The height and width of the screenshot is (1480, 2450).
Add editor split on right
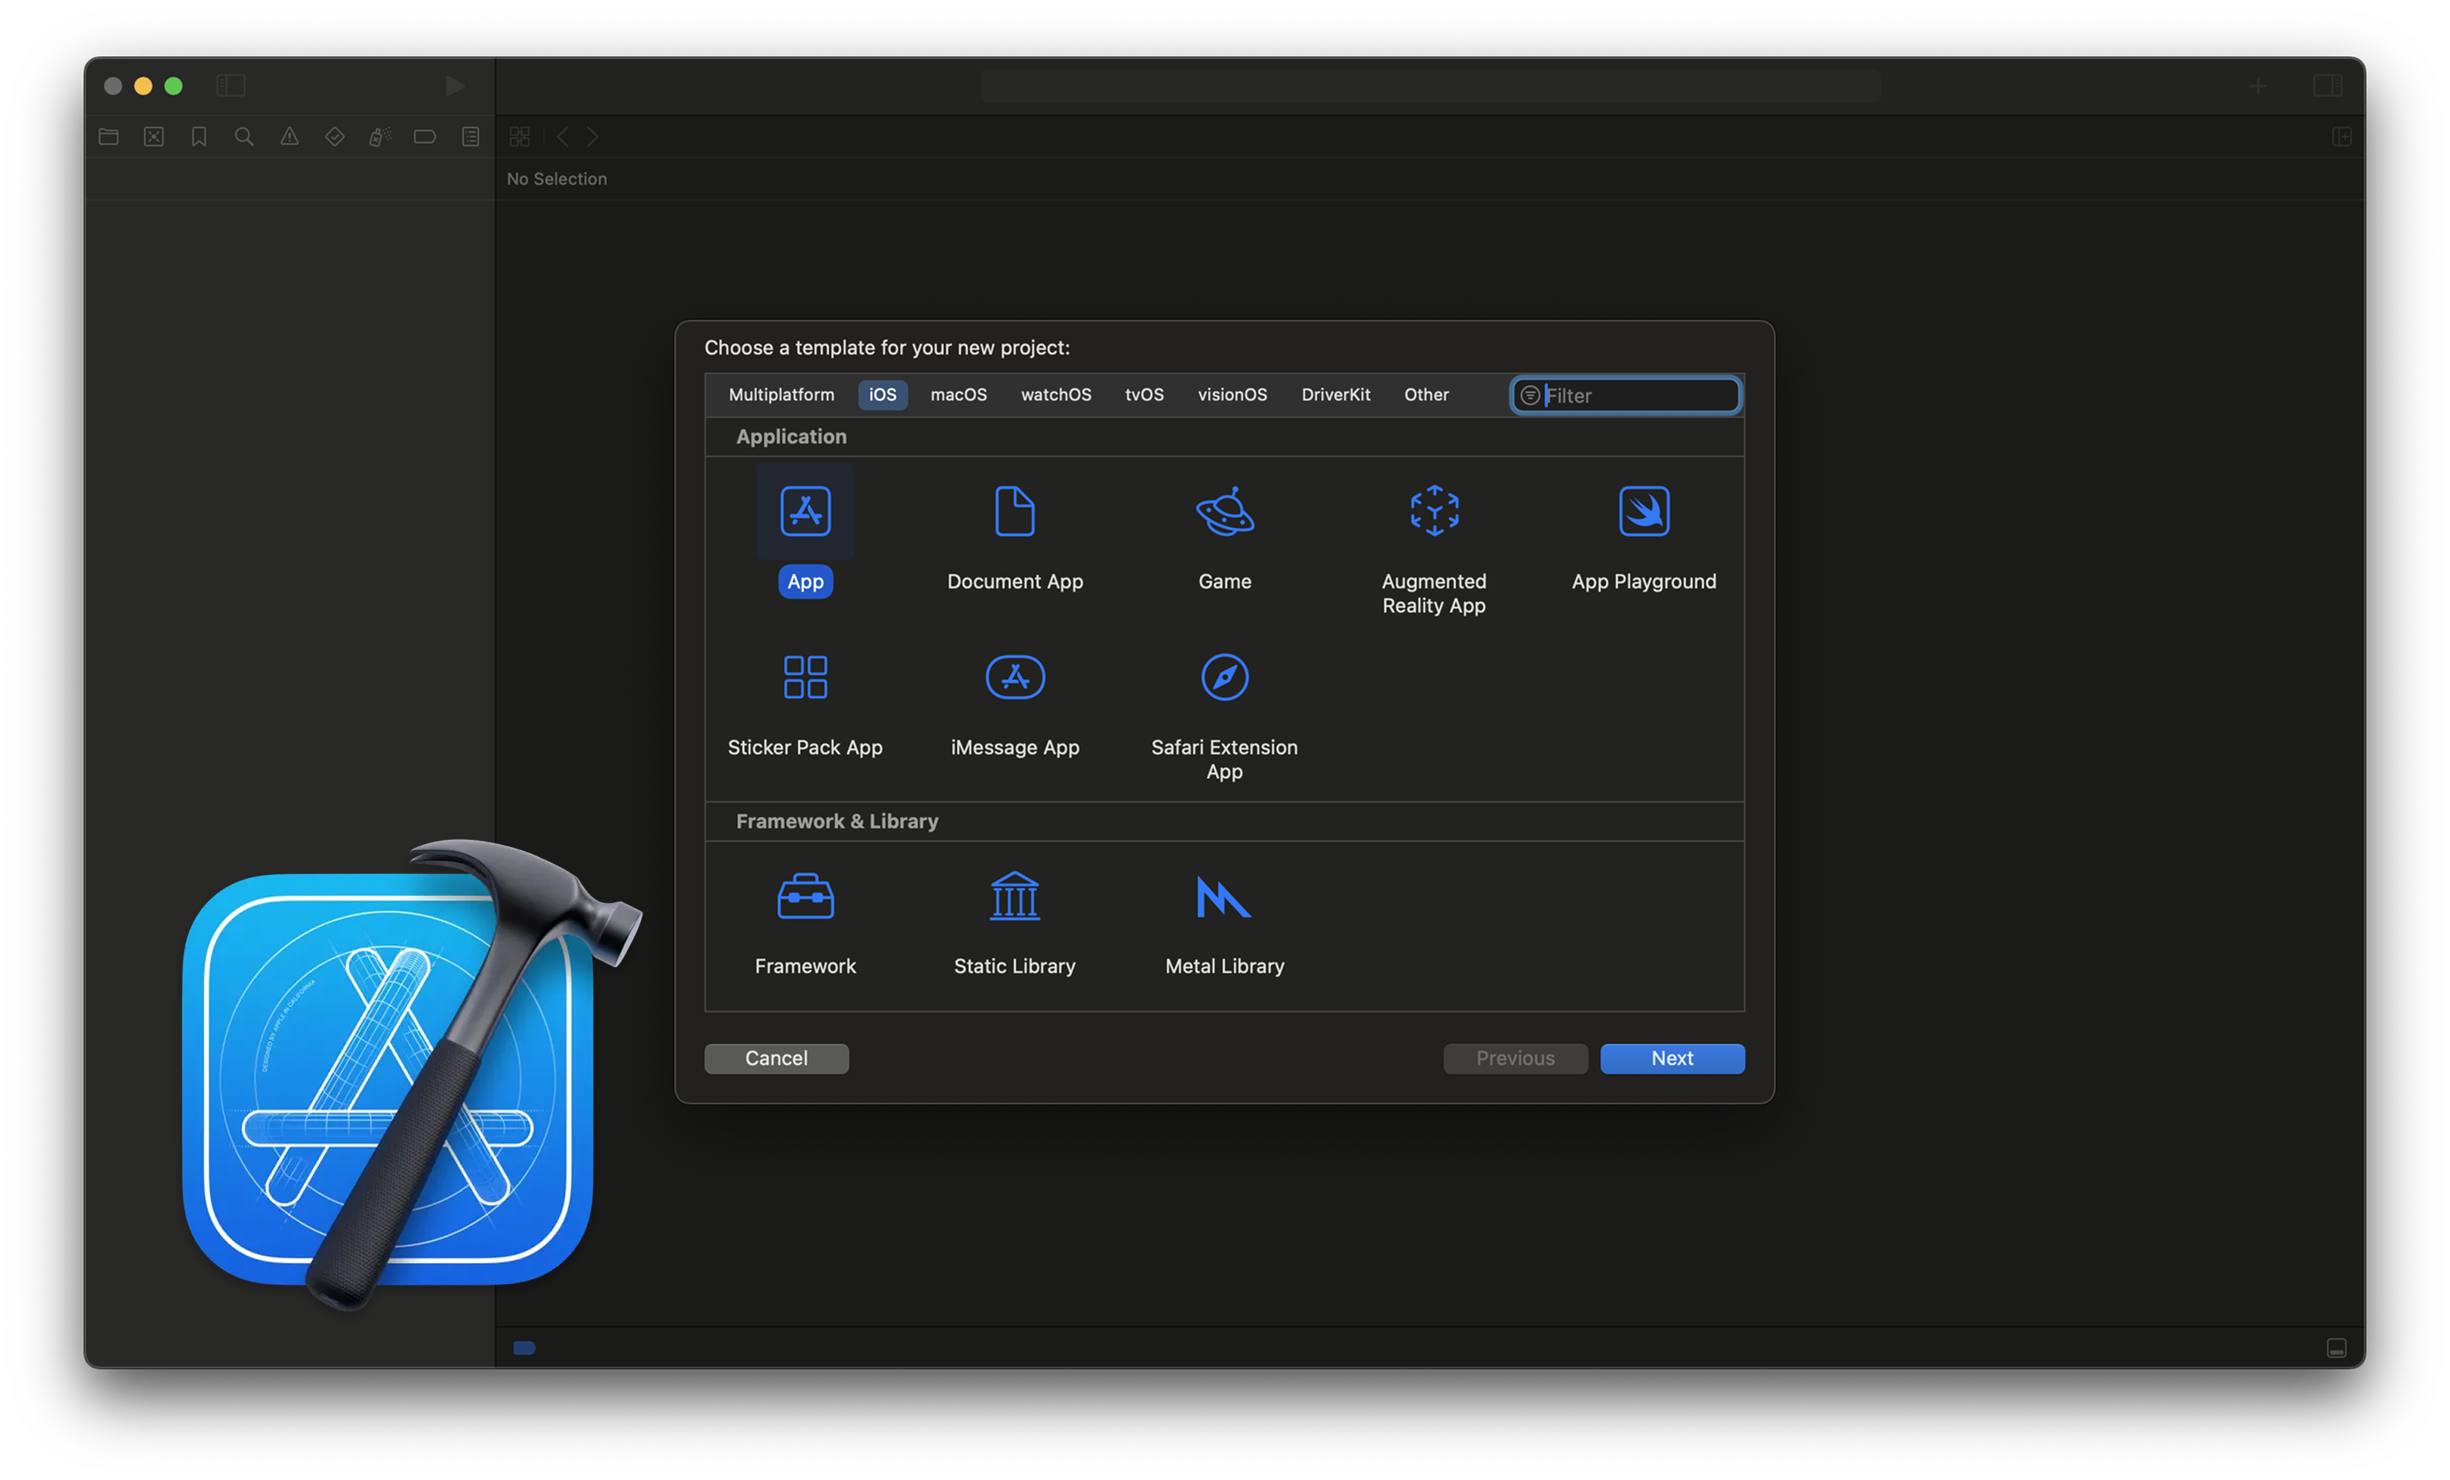click(2341, 137)
